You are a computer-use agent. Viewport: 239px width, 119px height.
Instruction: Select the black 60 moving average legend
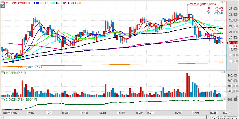pyautogui.click(x=59, y=3)
